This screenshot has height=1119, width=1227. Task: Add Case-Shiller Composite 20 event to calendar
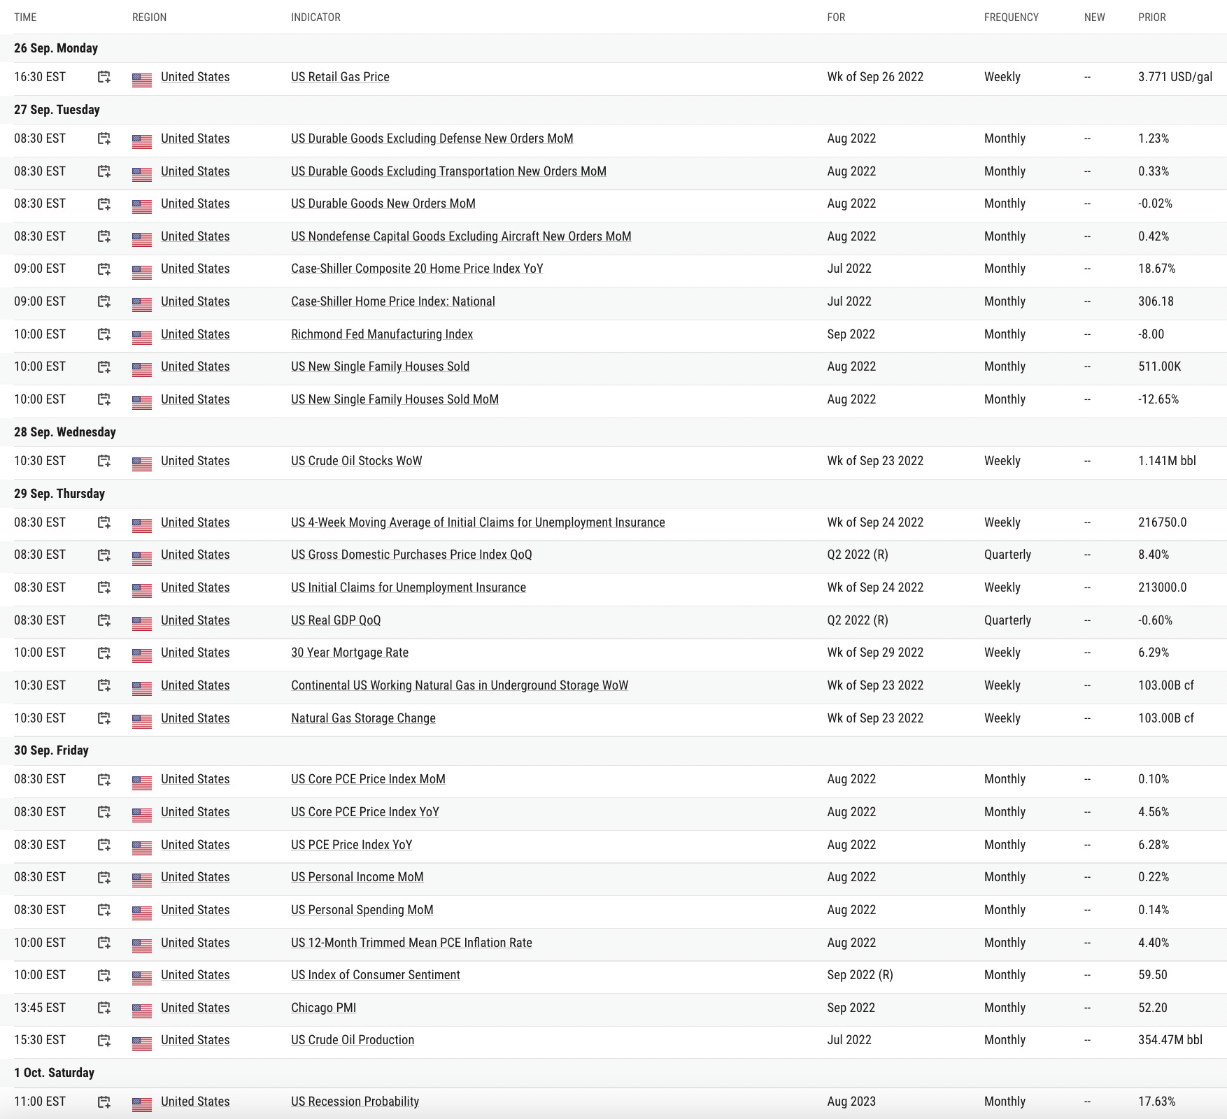point(104,269)
